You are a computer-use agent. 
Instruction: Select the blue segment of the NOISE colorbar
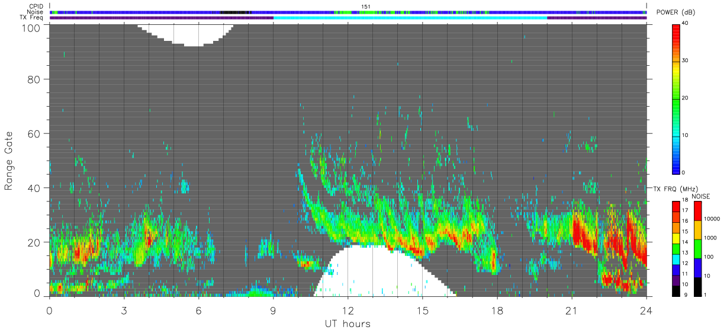click(697, 268)
